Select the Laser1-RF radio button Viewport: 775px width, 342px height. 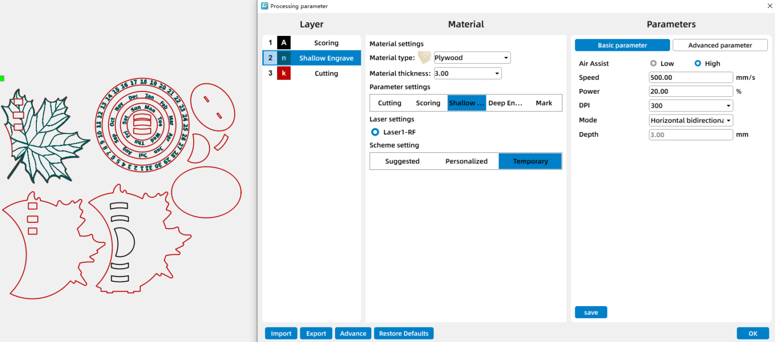[x=375, y=132]
